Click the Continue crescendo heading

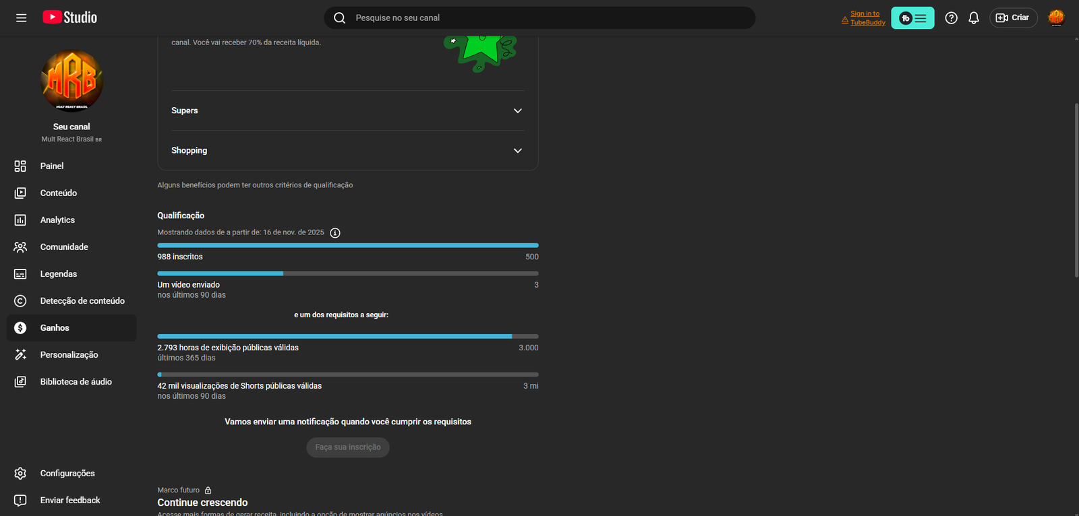[202, 503]
